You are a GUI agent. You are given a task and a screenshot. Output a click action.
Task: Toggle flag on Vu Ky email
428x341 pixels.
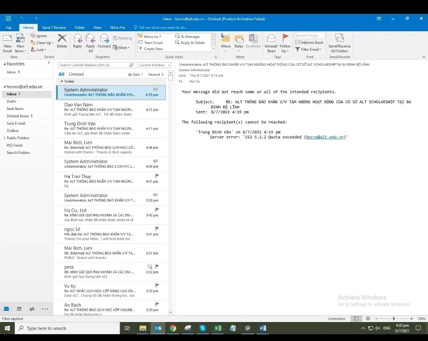point(157,285)
